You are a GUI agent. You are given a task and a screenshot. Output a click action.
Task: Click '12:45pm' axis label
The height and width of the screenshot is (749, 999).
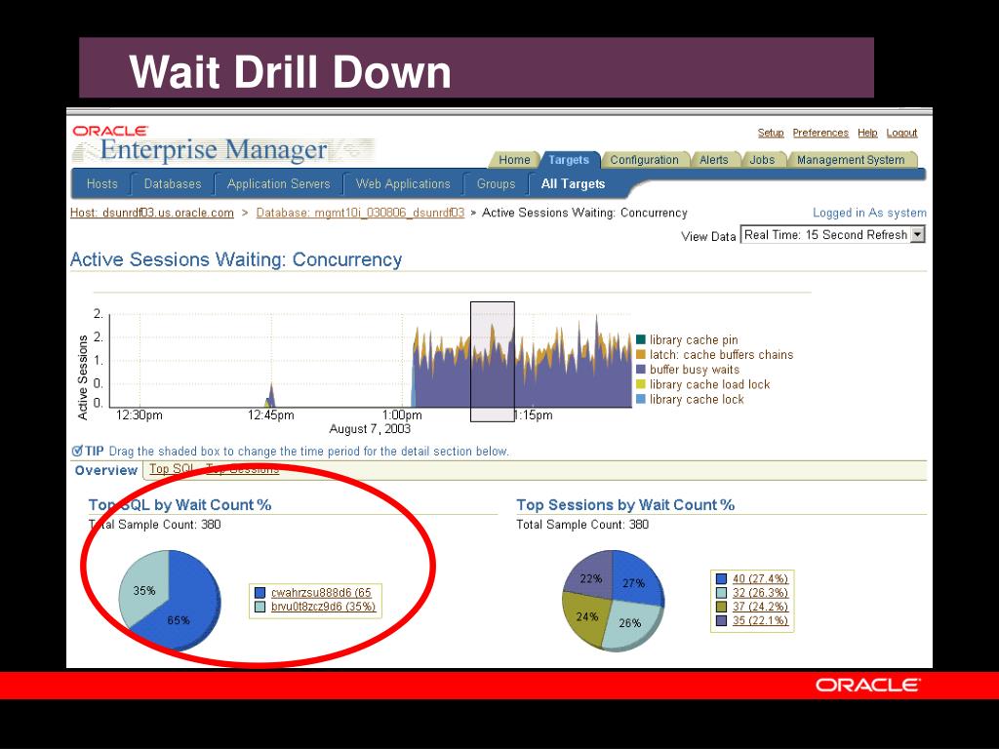271,415
